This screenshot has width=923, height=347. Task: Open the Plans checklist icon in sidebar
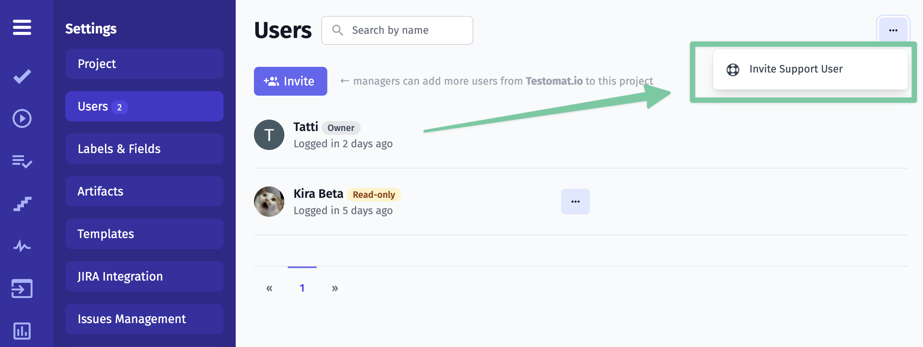click(22, 161)
